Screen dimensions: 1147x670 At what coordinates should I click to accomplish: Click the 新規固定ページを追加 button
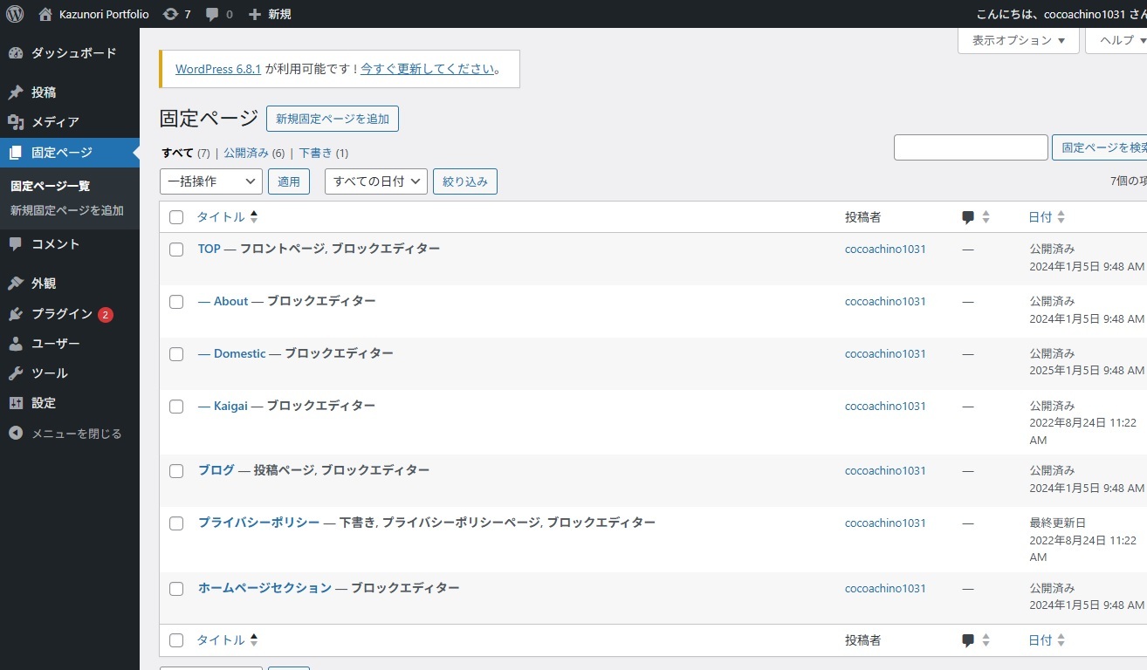(332, 118)
